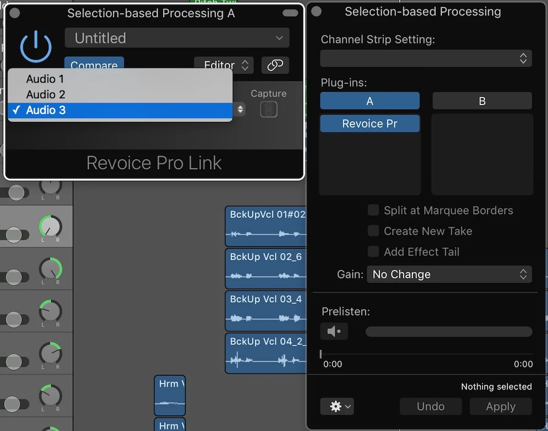
Task: Click the stepper arrows beside the Audio 3 popup
Action: (x=240, y=110)
